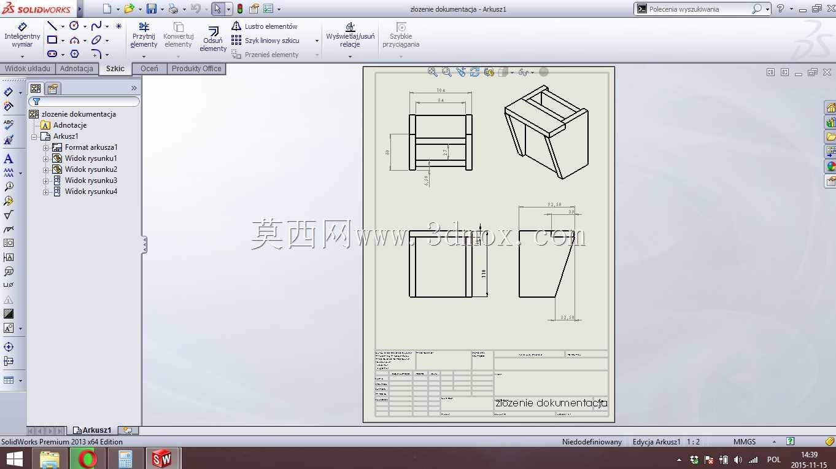Click Przytnij elementy trim tool
The height and width of the screenshot is (469, 836).
coord(144,35)
